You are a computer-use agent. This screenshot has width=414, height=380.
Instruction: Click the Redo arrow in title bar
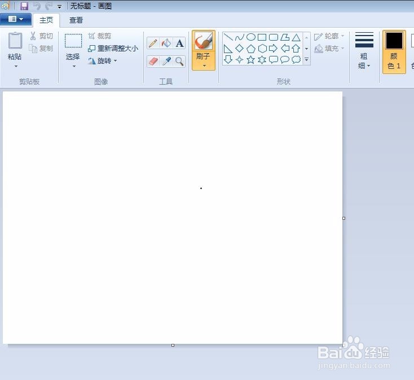pos(49,6)
